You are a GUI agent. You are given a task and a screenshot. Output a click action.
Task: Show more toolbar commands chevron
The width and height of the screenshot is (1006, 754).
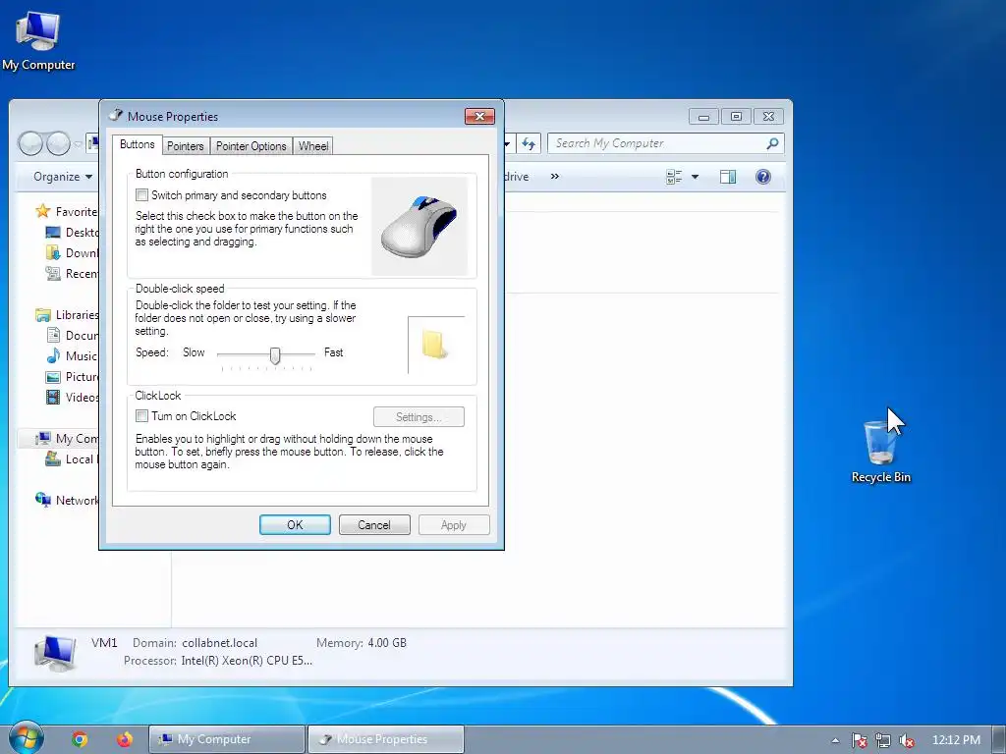555,177
